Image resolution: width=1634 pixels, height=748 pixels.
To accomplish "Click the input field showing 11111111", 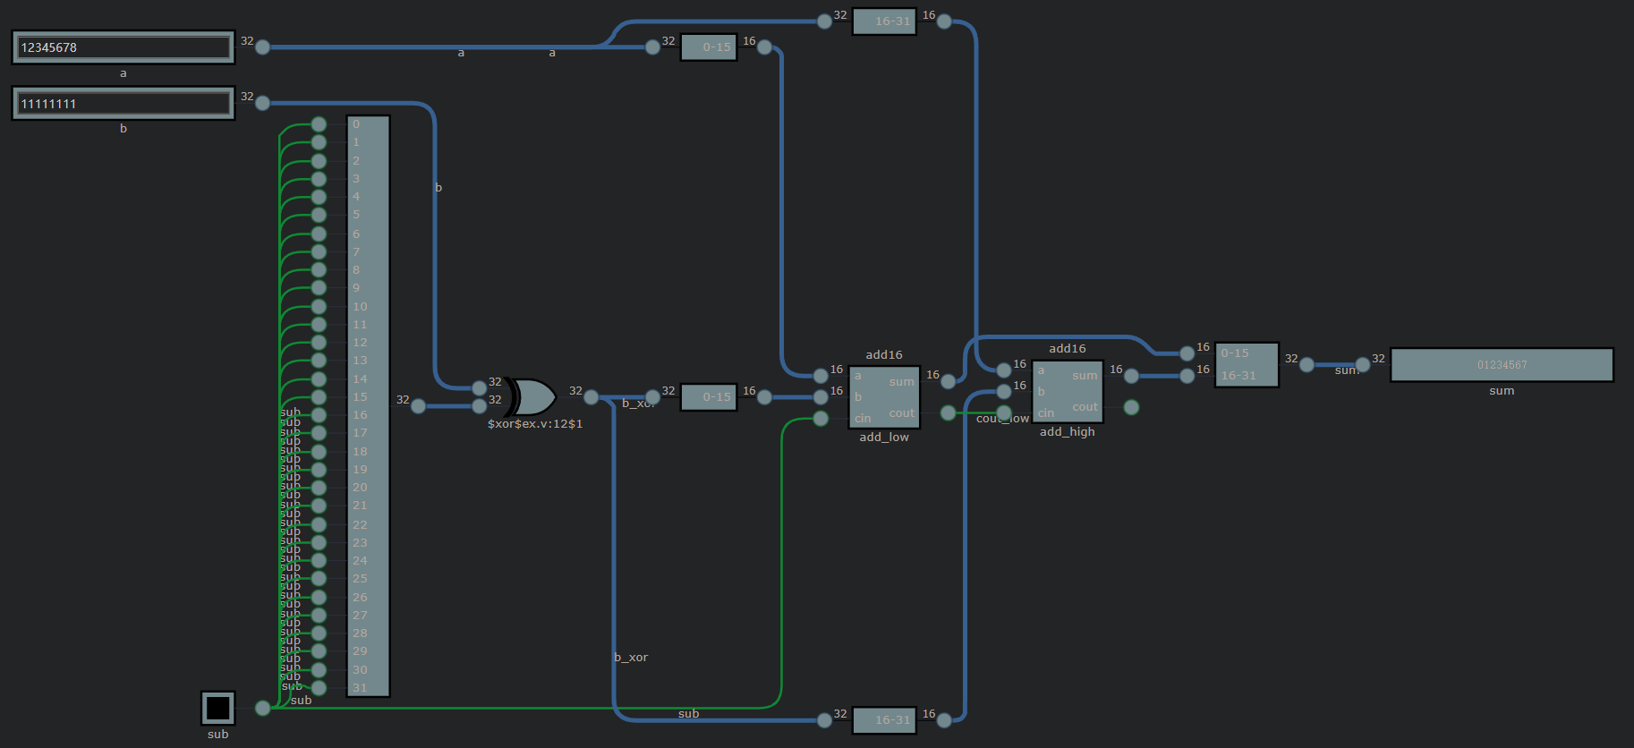I will (x=123, y=104).
